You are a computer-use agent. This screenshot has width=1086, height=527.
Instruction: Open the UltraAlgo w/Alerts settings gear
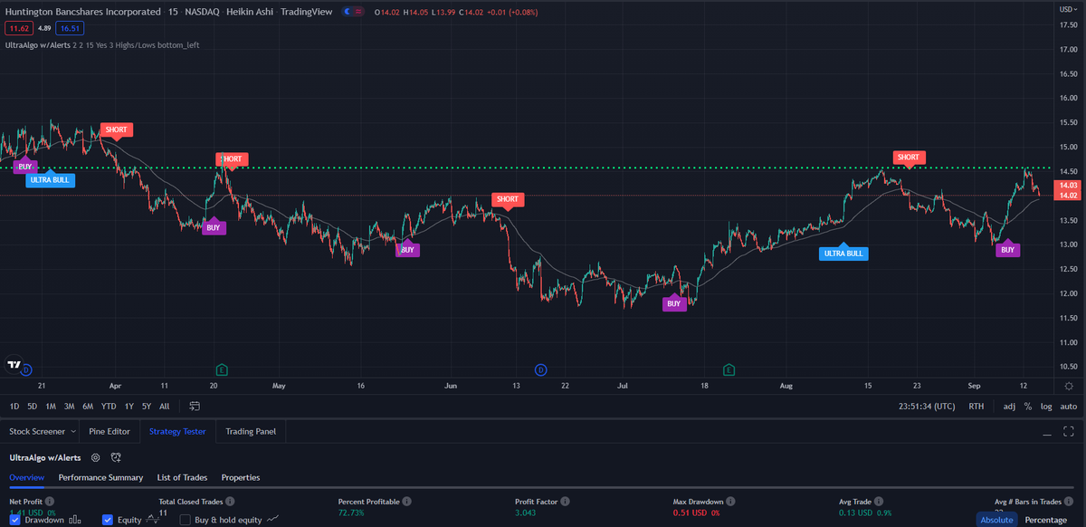pos(94,458)
